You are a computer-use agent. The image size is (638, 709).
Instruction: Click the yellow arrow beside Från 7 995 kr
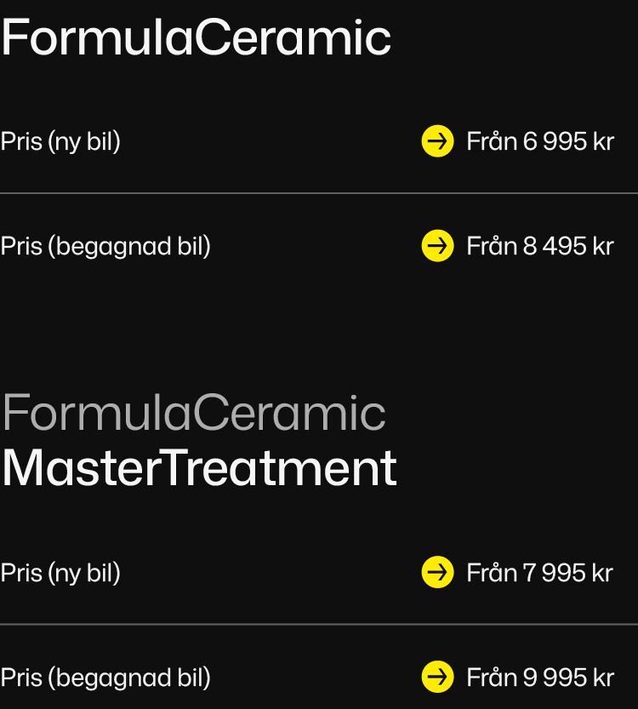(437, 573)
